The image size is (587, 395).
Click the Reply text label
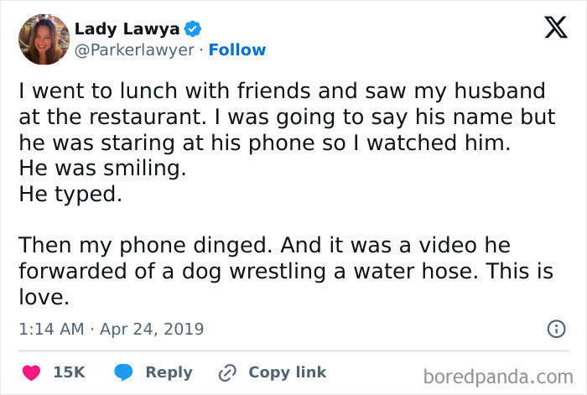tap(169, 372)
